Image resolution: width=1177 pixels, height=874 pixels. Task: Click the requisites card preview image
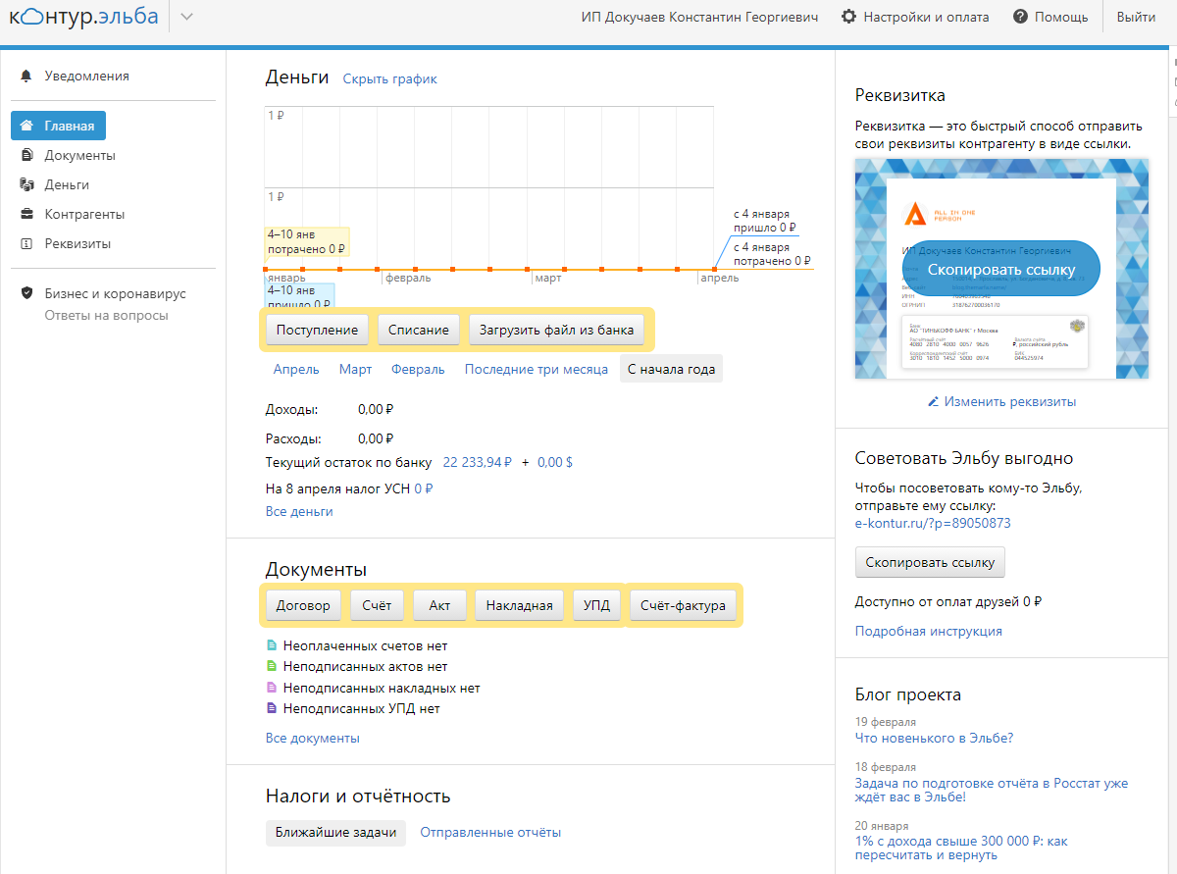(x=1001, y=269)
